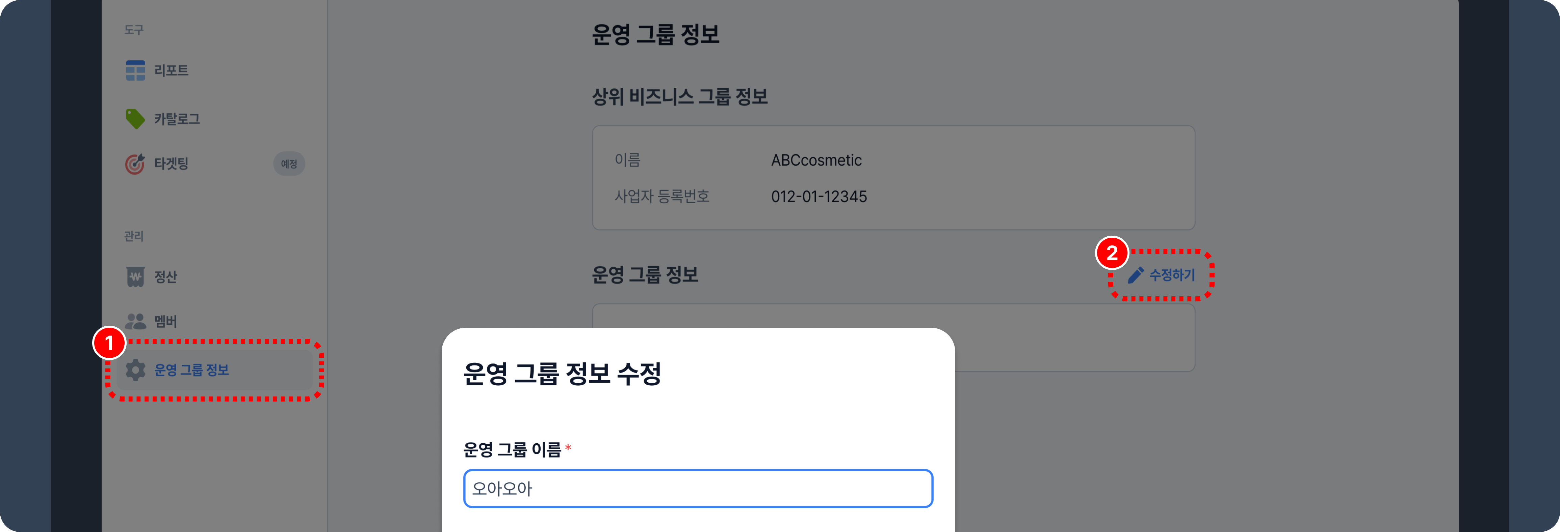Open the 리포트 menu label
Screen dimensions: 1560x532
click(172, 71)
